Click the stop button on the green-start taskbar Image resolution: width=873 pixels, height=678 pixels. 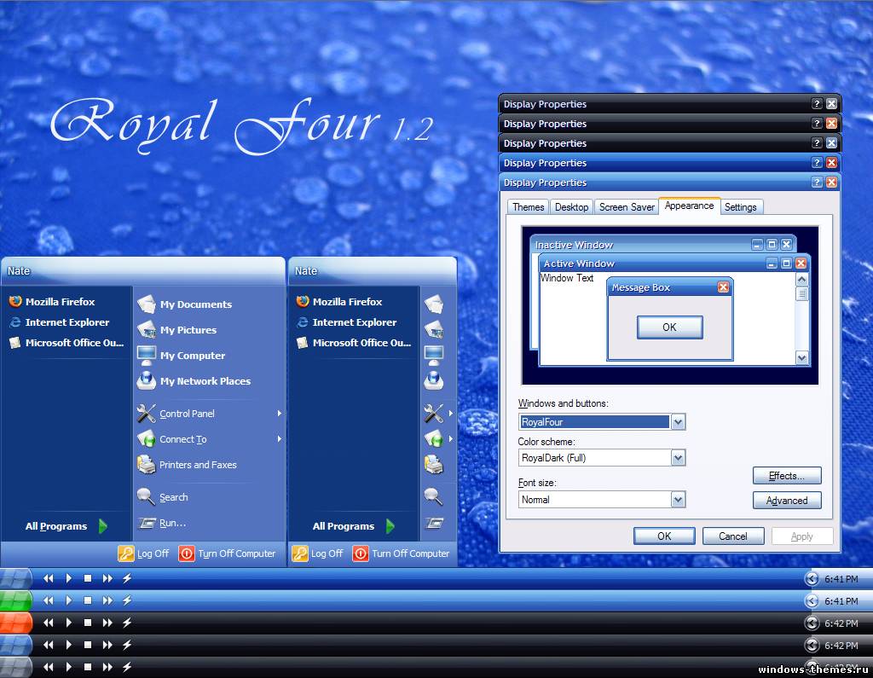(88, 600)
